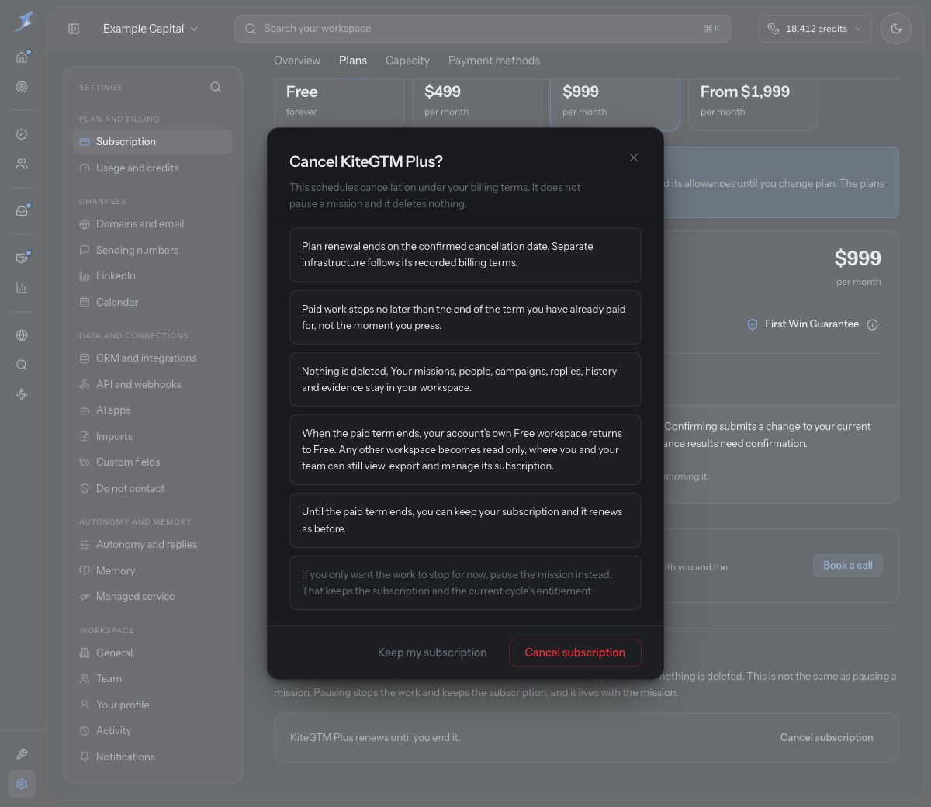This screenshot has width=931, height=807.
Task: Click the search icon in Settings panel header
Action: (216, 87)
